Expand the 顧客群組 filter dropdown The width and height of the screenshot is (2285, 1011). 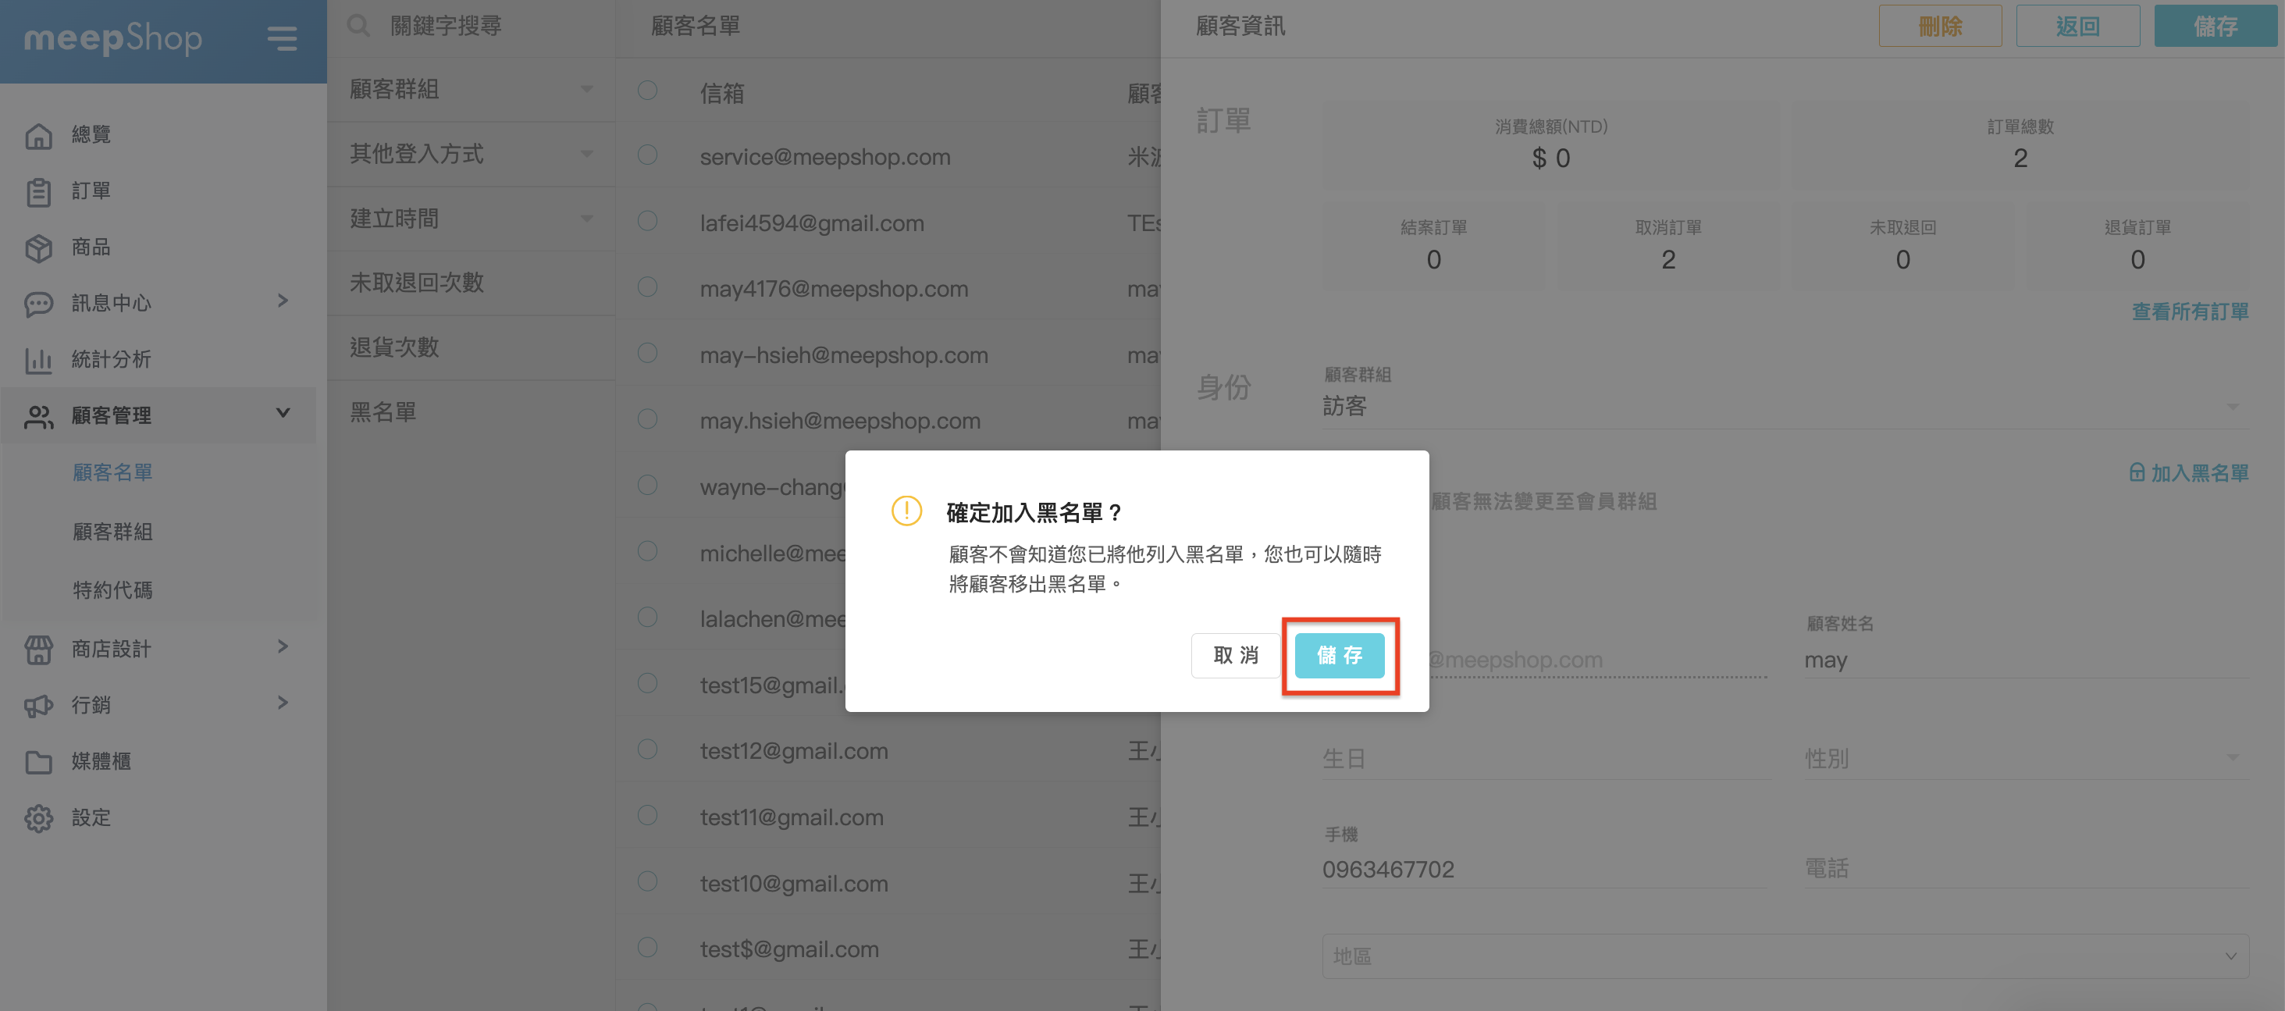471,90
